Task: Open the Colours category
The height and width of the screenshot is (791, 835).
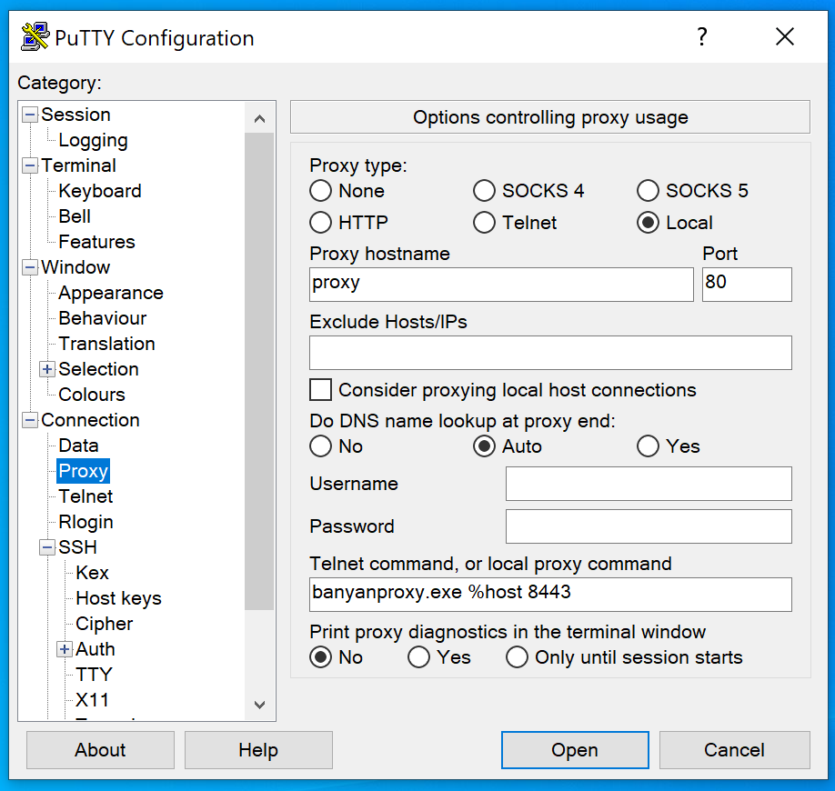Action: point(92,395)
